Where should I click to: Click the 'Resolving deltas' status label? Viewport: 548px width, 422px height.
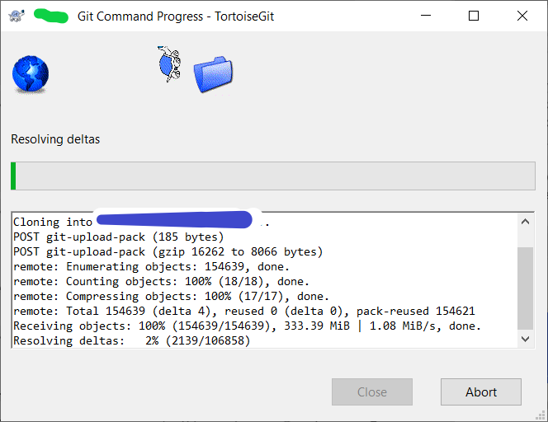[55, 139]
